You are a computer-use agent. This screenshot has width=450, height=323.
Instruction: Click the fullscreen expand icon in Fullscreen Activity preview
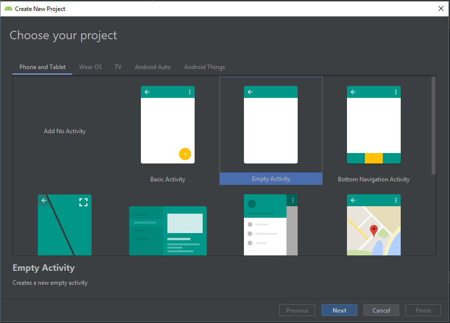point(83,202)
